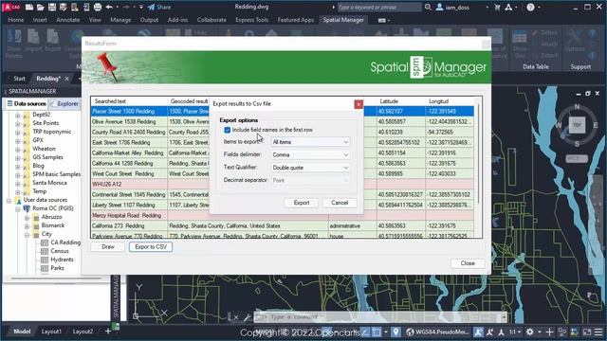This screenshot has width=607, height=341.
Task: Select the Hydrants table item
Action: [57, 260]
